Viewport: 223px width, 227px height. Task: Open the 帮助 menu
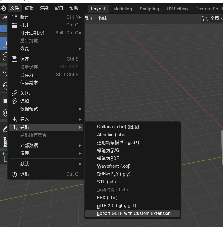pyautogui.click(x=74, y=8)
